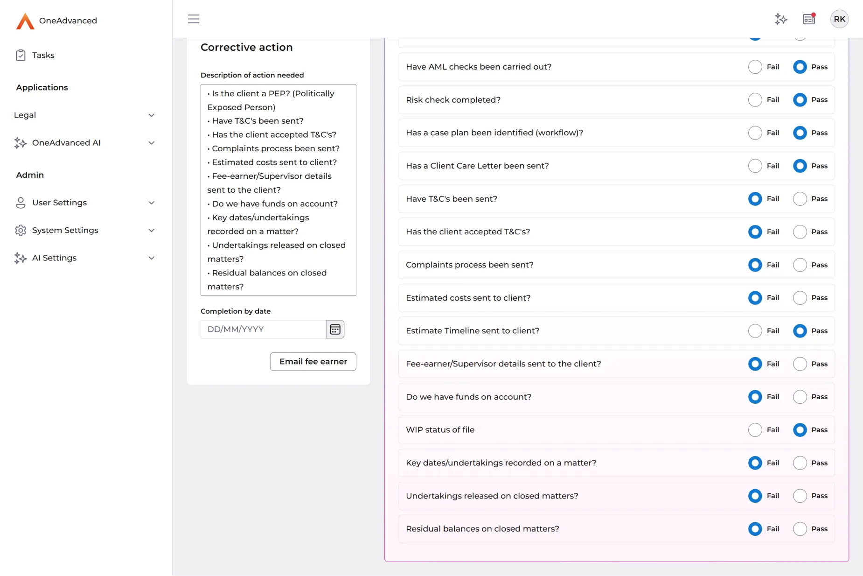Expand the AI Settings chevron
Image resolution: width=863 pixels, height=576 pixels.
pyautogui.click(x=151, y=258)
